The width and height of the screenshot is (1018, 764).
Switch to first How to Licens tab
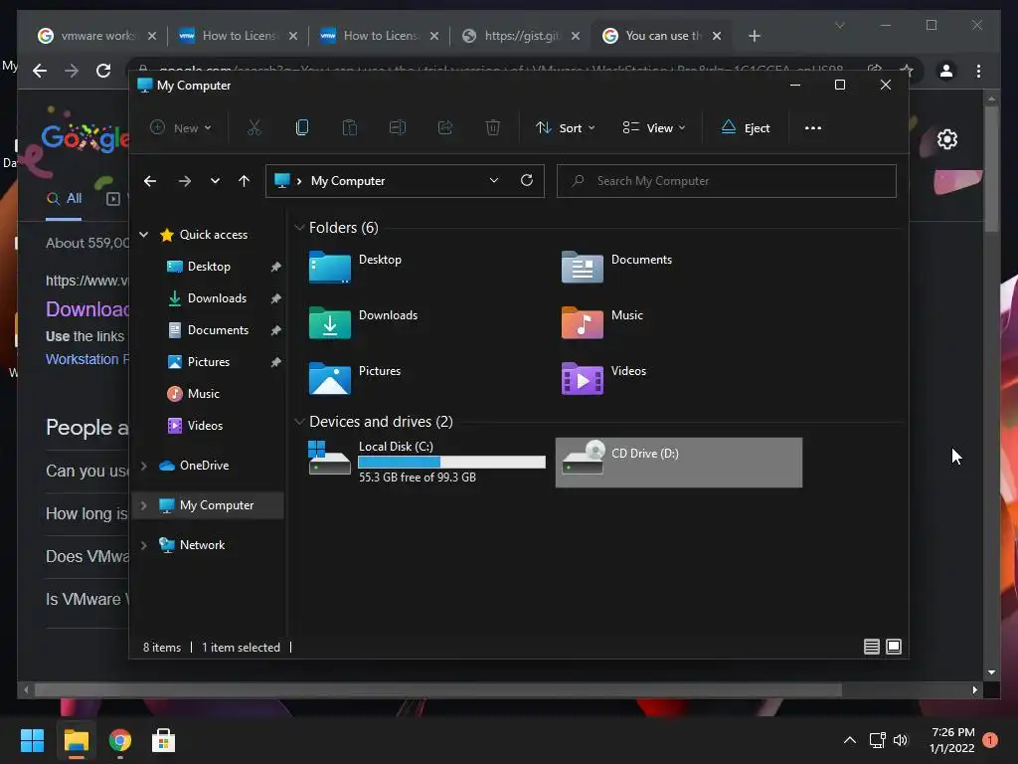239,36
